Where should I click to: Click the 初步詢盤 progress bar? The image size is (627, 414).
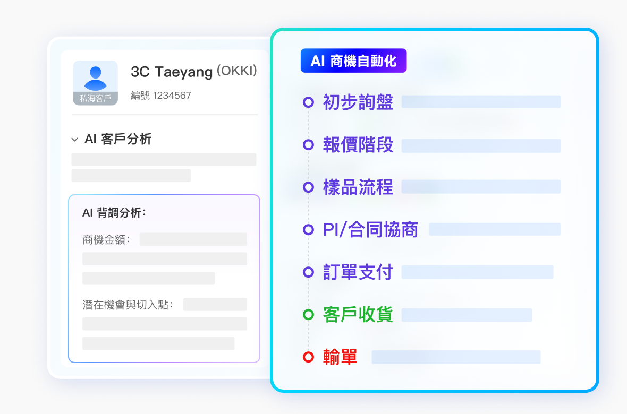coord(481,101)
